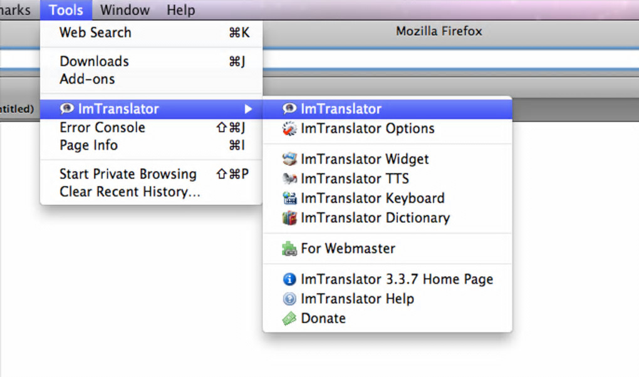The image size is (639, 377).
Task: Click the ImTranslator Keyboard icon
Action: [x=289, y=199]
